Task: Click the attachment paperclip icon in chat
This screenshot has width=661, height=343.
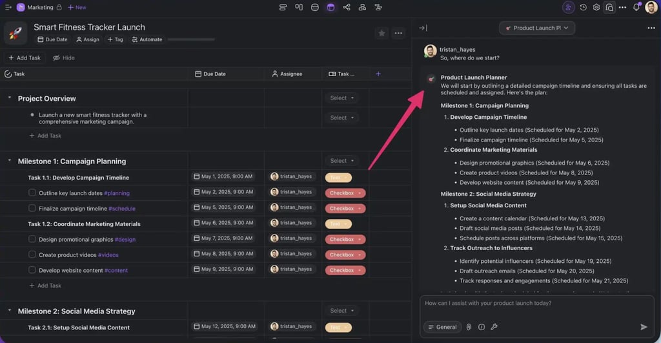Action: coord(469,327)
